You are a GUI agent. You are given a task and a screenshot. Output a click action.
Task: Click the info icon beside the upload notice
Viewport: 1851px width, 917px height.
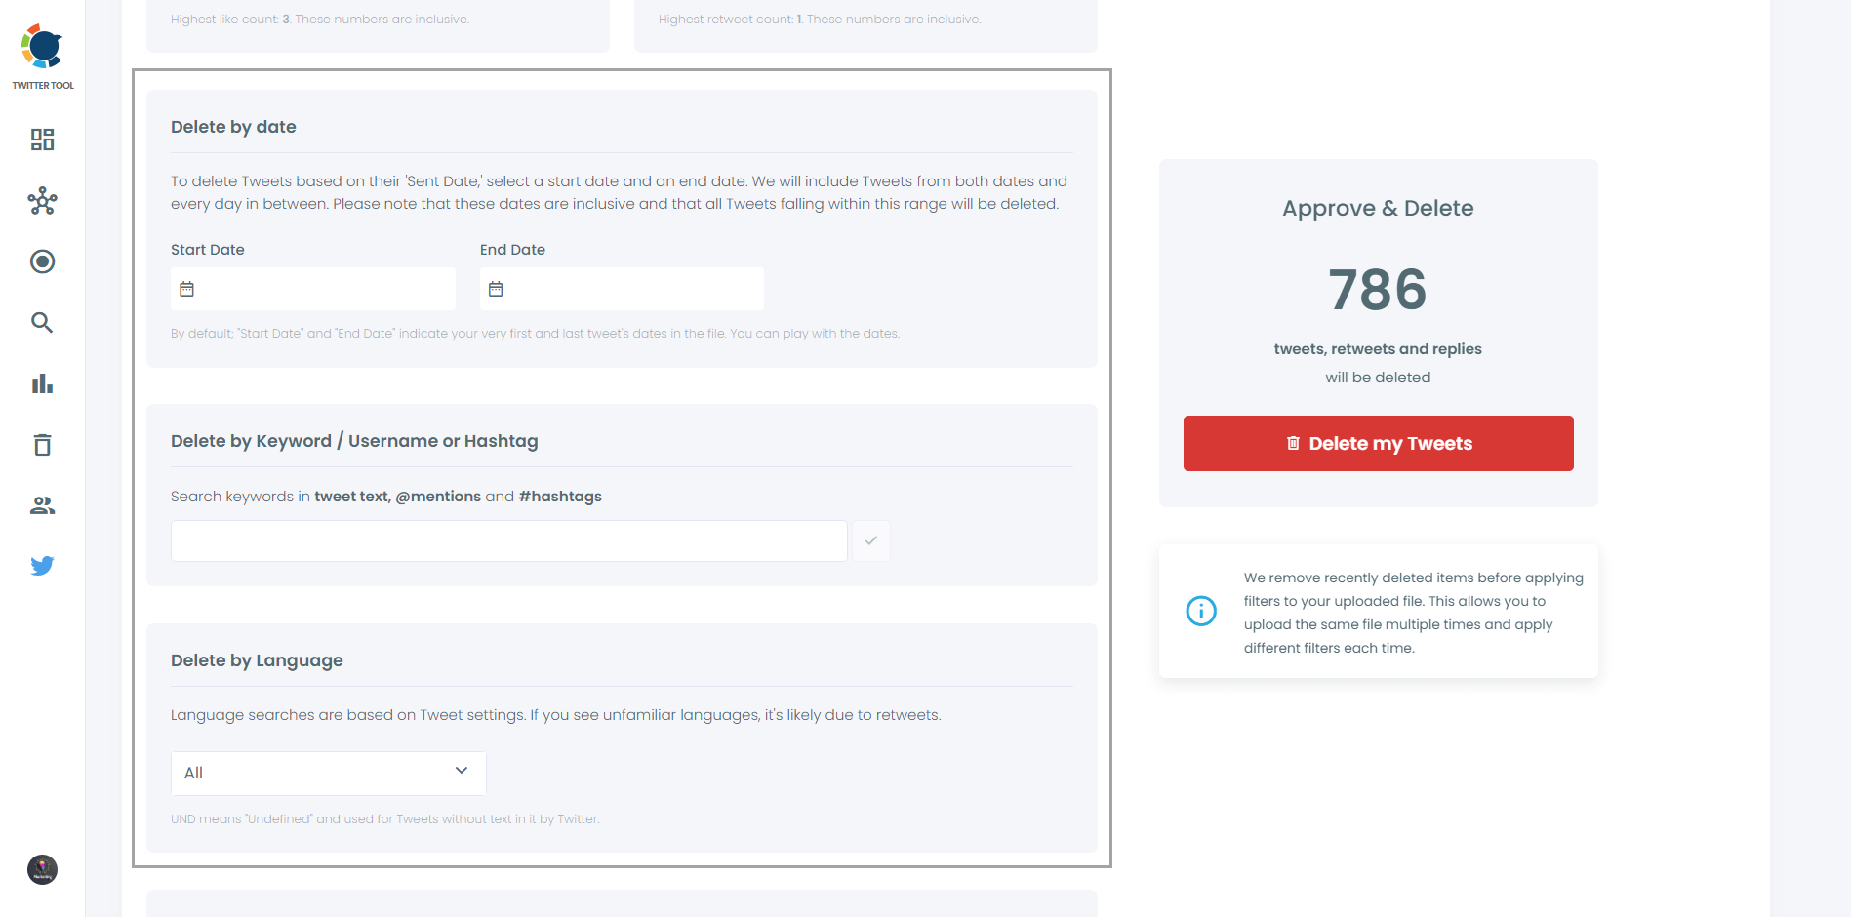click(x=1201, y=611)
